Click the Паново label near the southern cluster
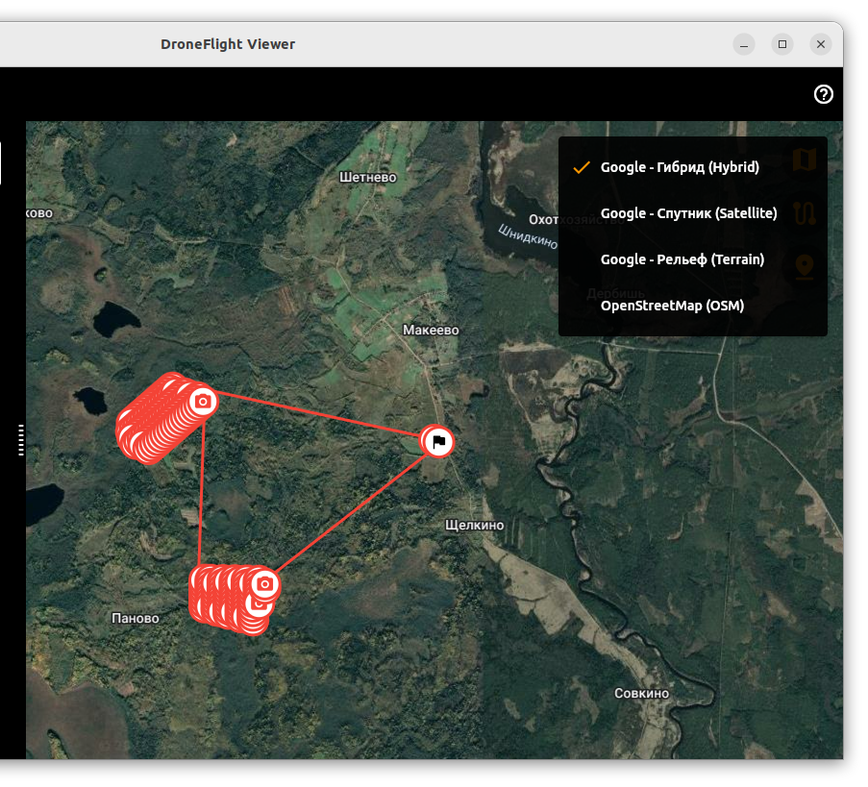868x787 pixels. point(135,618)
